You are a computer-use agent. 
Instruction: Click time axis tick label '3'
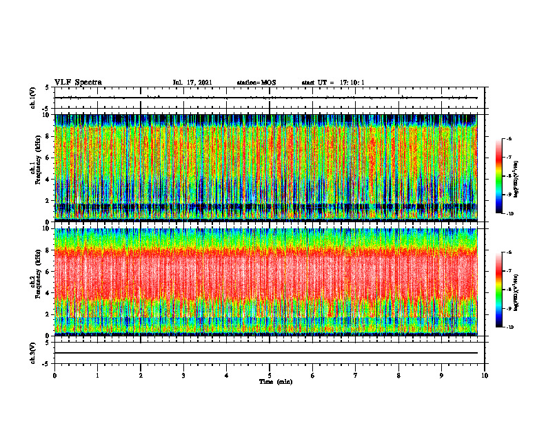pos(183,376)
